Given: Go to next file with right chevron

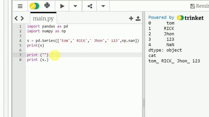Looking at the screenshot, I should [x=22, y=18].
